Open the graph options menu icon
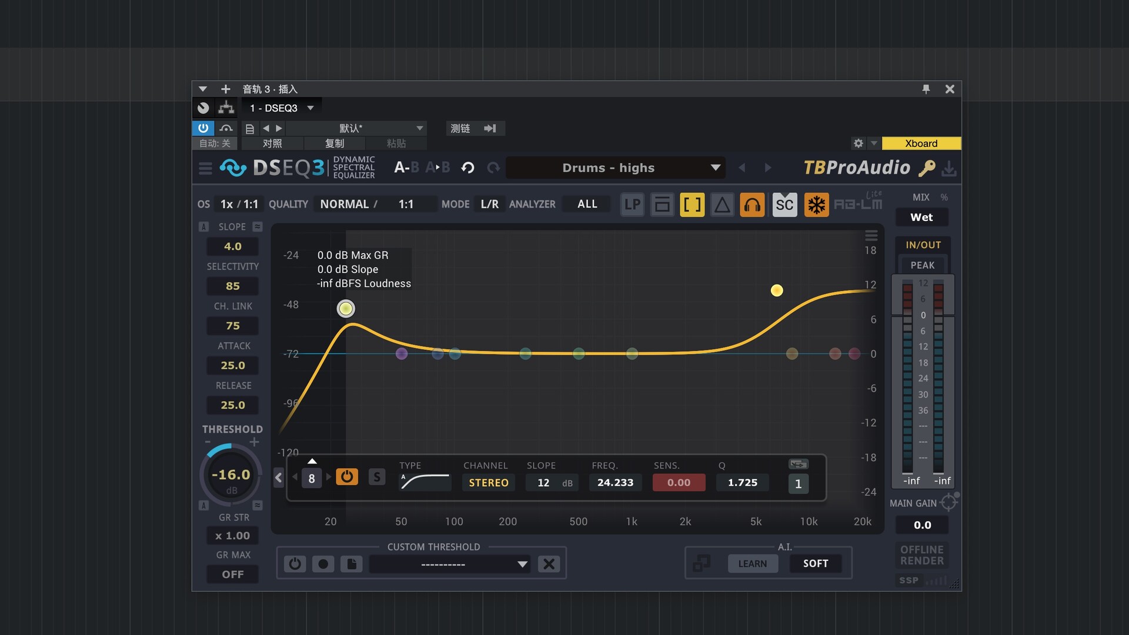Screen dimensions: 1129x635 (871, 235)
